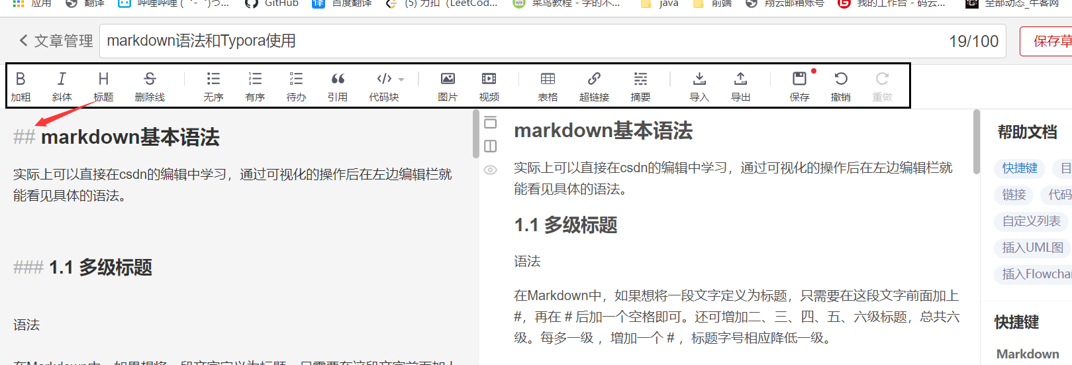Viewport: 1072px width, 365px height.
Task: Open the 链接 help tag
Action: click(x=1014, y=195)
